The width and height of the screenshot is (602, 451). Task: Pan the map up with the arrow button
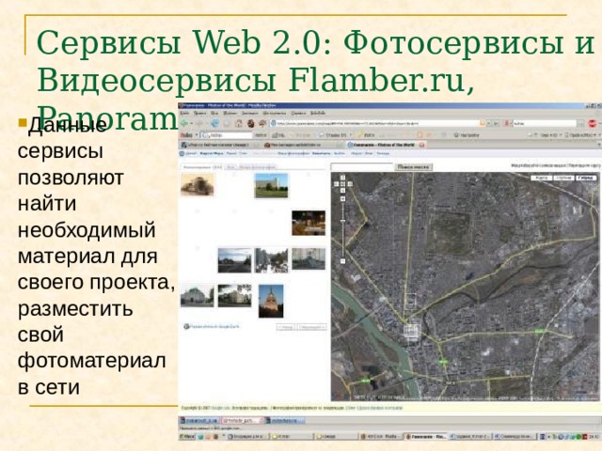[x=342, y=178]
